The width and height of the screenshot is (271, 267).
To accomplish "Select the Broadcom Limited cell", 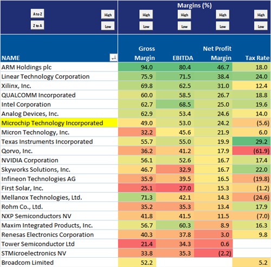I will pos(59,262).
